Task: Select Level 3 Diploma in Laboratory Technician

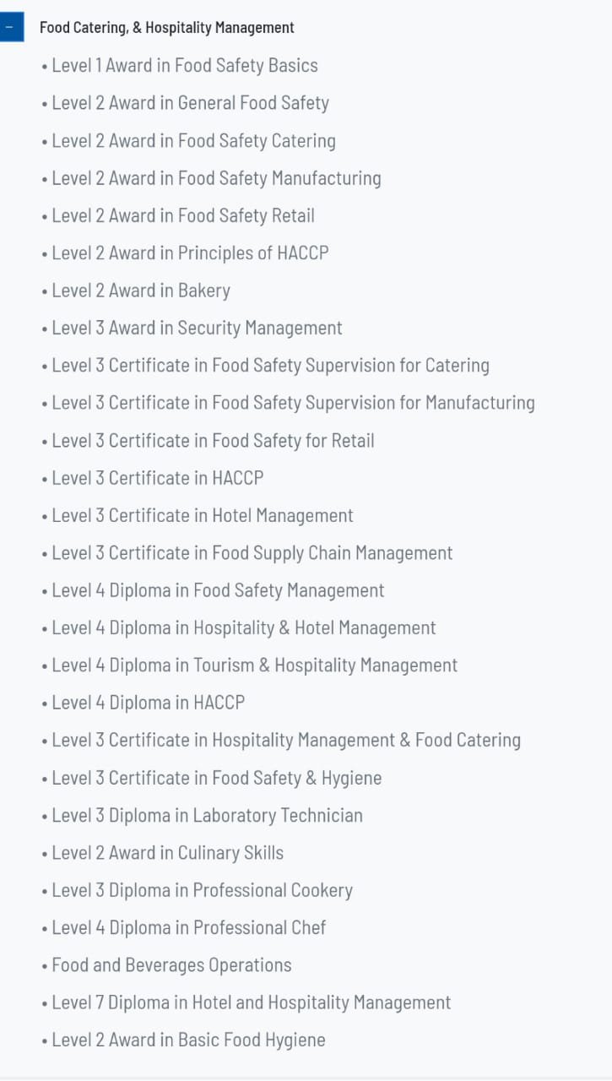Action: 208,815
